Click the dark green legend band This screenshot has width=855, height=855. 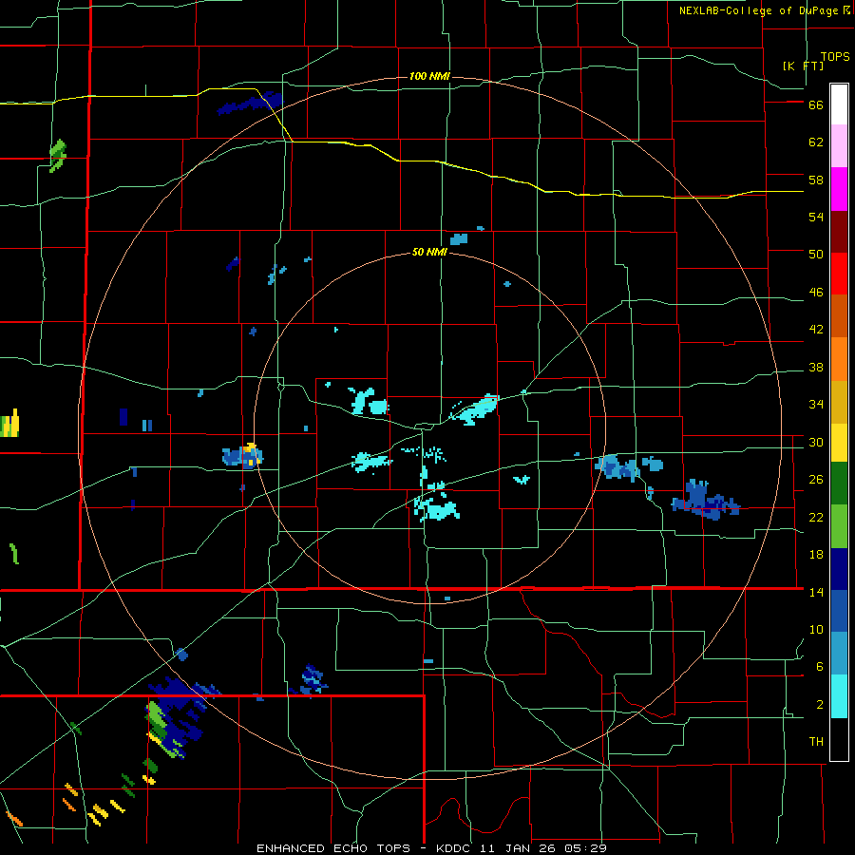pos(839,484)
